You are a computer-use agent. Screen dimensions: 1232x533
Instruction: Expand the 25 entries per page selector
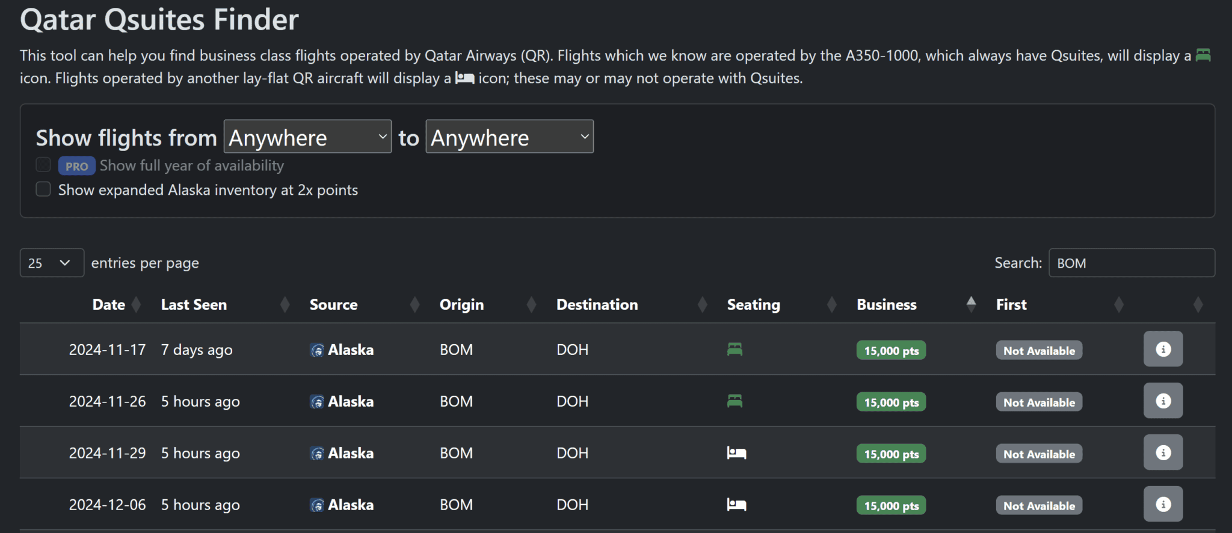(52, 263)
